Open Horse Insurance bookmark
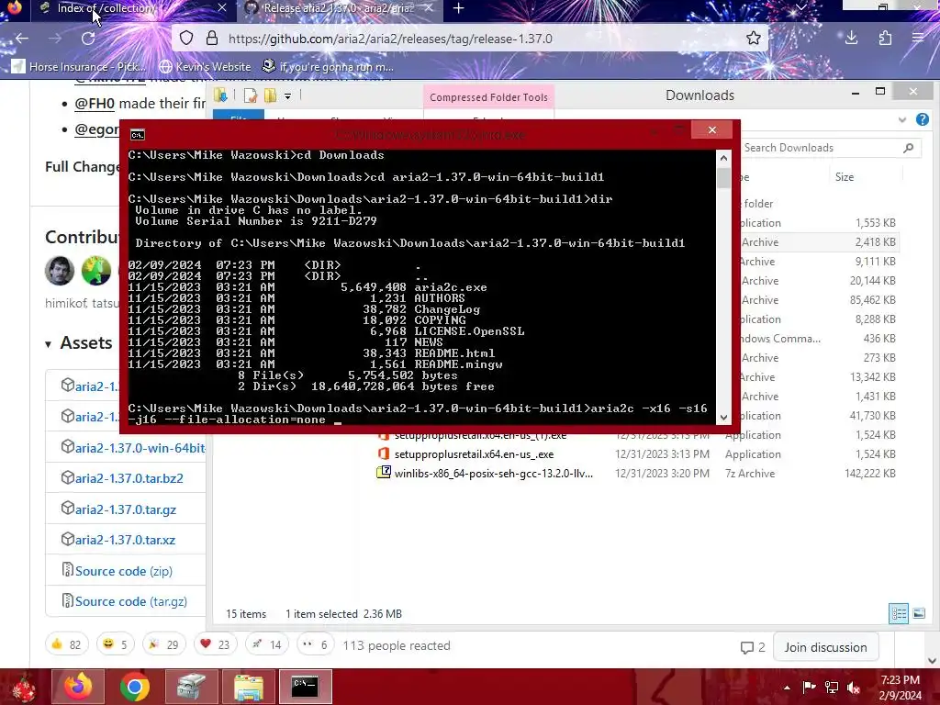This screenshot has width=940, height=705. tap(79, 66)
